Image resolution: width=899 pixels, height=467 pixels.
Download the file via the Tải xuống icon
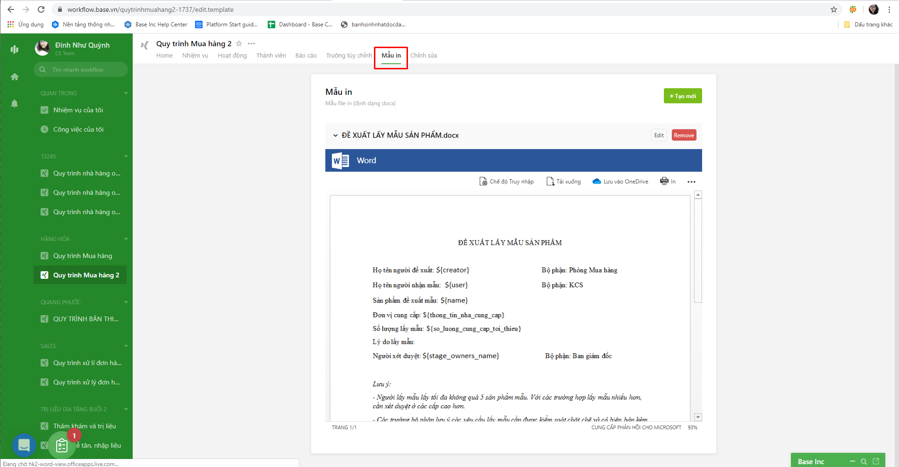[563, 181]
